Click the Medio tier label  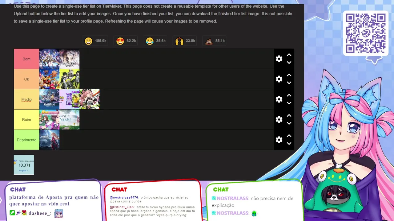tap(26, 99)
